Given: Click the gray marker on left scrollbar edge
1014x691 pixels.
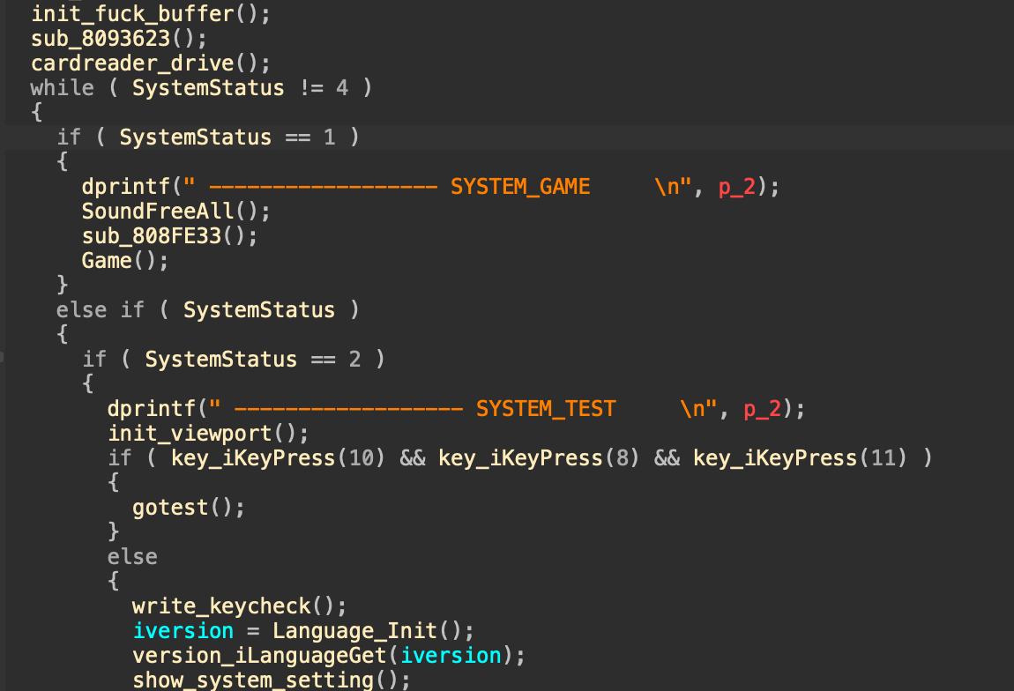Looking at the screenshot, I should (x=3, y=357).
